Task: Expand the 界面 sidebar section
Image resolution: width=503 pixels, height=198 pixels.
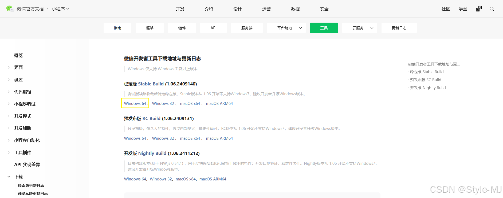Action: [9, 67]
